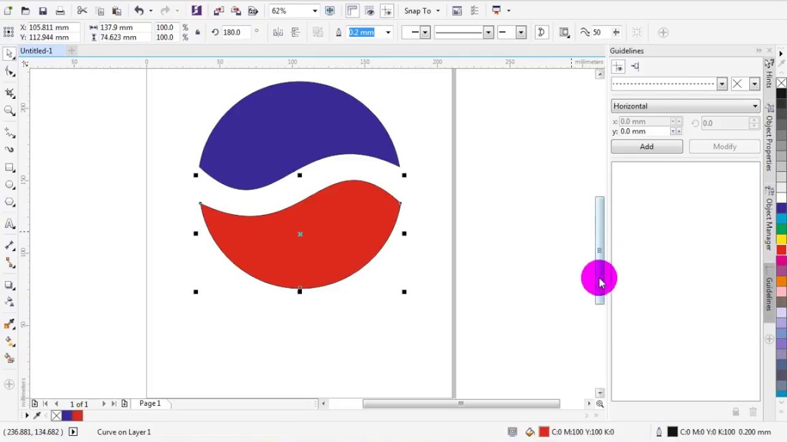
Task: Open a file with folder icon
Action: (25, 11)
